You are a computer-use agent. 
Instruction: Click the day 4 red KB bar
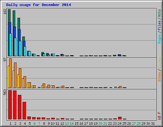tap(24, 110)
